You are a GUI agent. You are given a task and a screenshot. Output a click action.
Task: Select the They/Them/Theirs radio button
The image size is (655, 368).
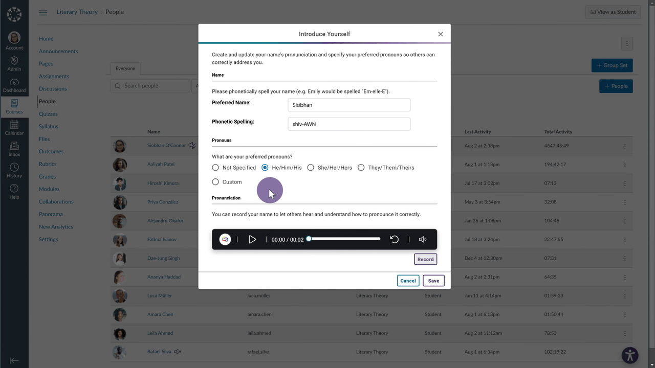(361, 168)
